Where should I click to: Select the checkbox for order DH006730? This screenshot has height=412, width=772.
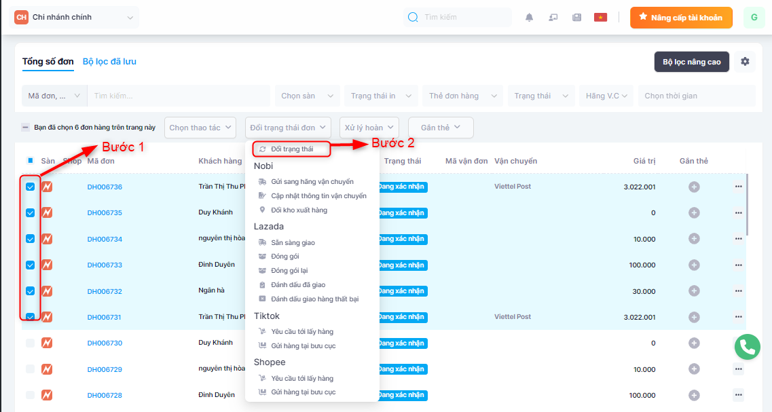click(x=30, y=343)
